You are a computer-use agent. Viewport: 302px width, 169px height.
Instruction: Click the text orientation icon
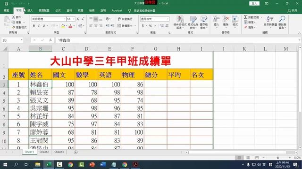tap(108, 19)
